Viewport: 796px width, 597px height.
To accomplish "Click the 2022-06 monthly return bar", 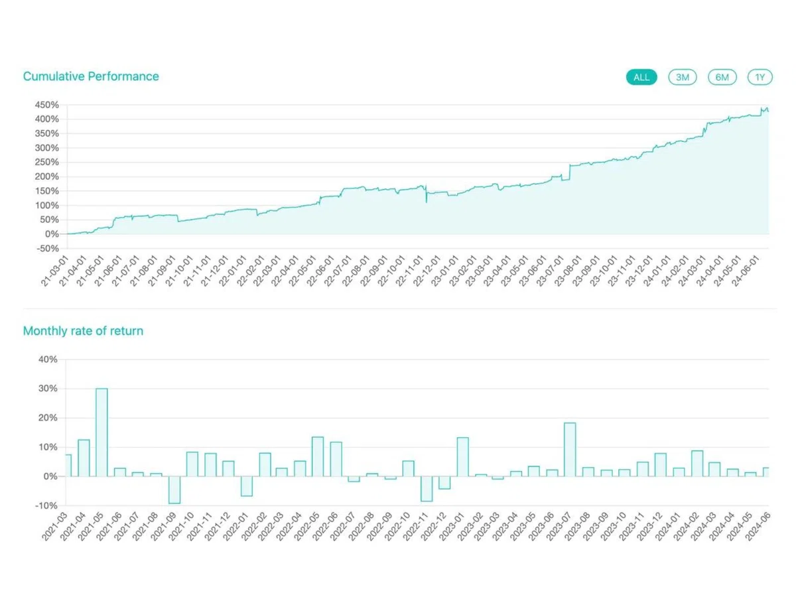I will click(x=336, y=459).
